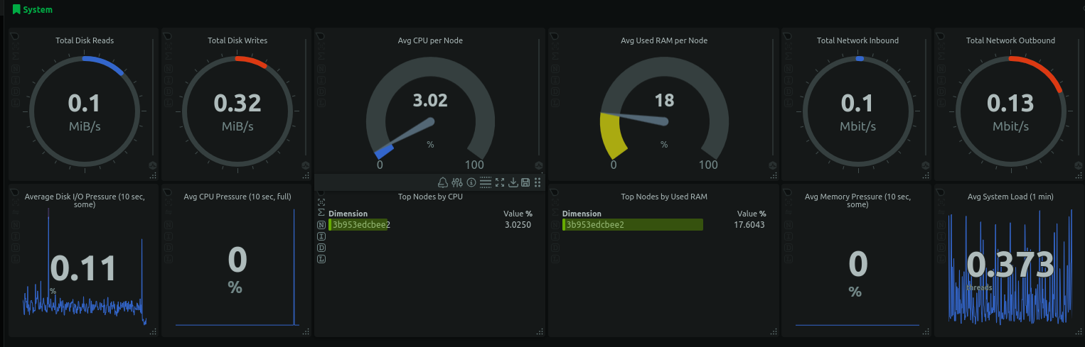Click the Top Nodes by CPU title
Screen dimensions: 1085x347
click(x=430, y=197)
